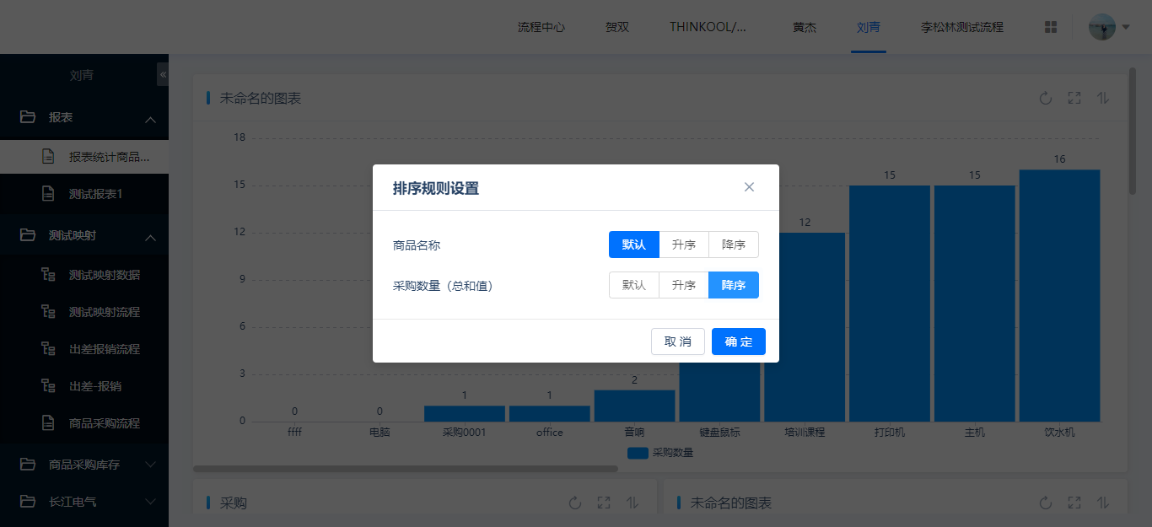1152x527 pixels.
Task: Refresh the top 未命名的图表 chart
Action: click(x=1046, y=98)
